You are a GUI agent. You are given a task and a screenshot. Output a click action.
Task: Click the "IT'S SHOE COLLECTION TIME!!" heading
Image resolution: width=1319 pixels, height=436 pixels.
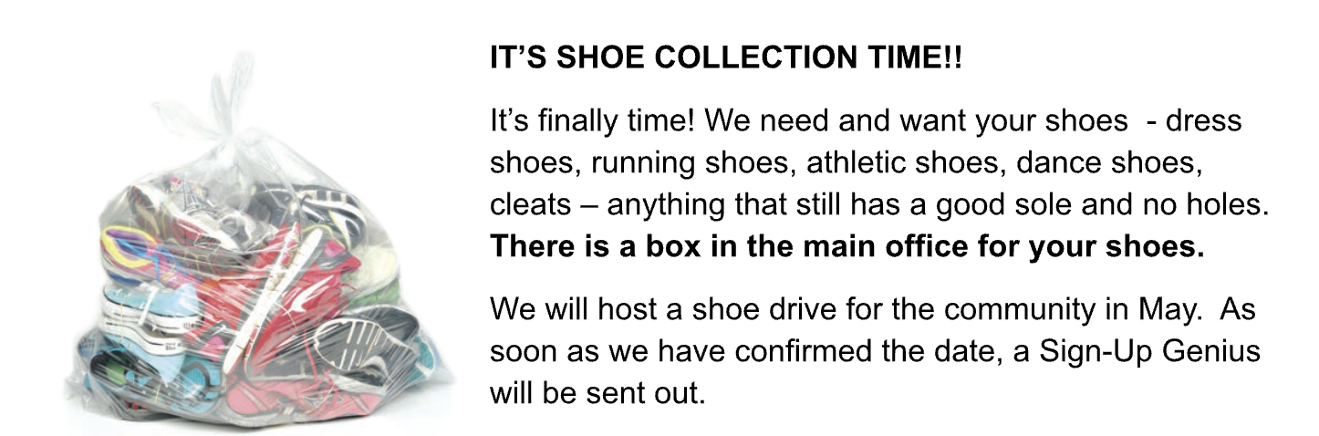pos(725,62)
